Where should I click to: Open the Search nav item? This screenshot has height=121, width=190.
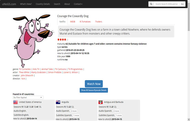57,4
